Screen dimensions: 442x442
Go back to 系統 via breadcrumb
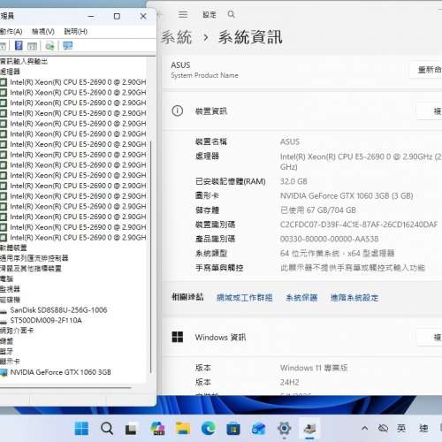(176, 37)
